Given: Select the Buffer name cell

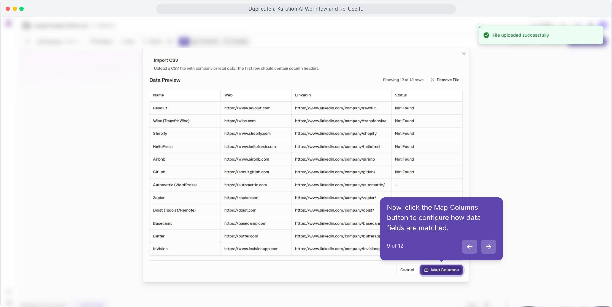Looking at the screenshot, I should click(x=185, y=236).
